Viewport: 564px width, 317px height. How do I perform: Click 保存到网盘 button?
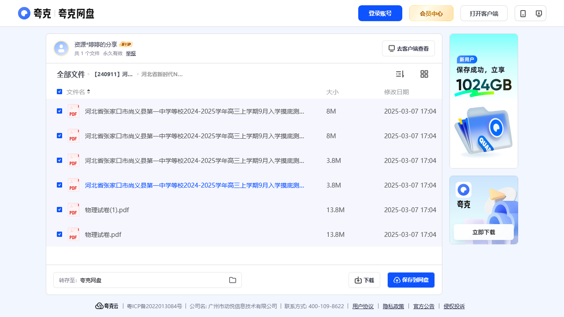click(x=411, y=280)
